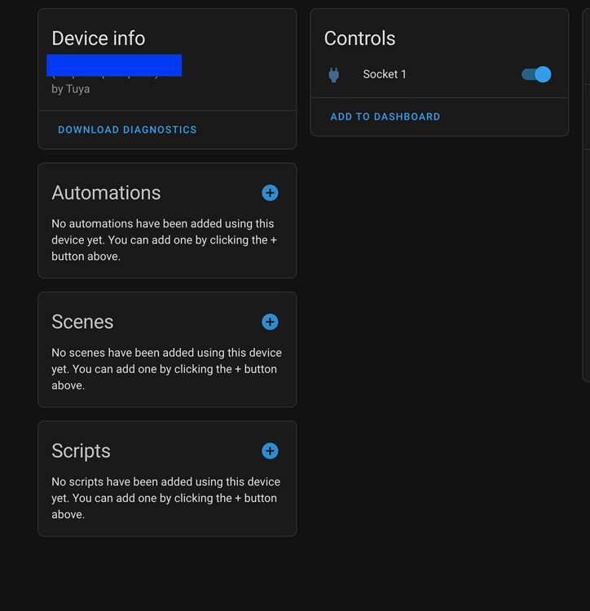590x611 pixels.
Task: Click the redacted blue device name
Action: click(x=114, y=65)
